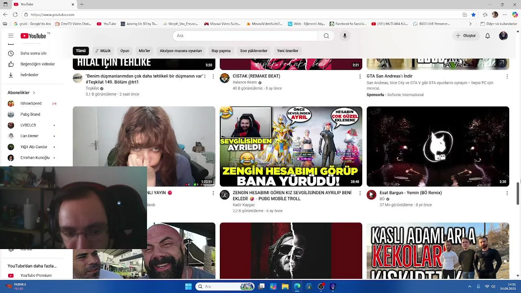Open Yiğit Alp Çavdar subscription channel
The image size is (521, 293).
click(x=33, y=147)
